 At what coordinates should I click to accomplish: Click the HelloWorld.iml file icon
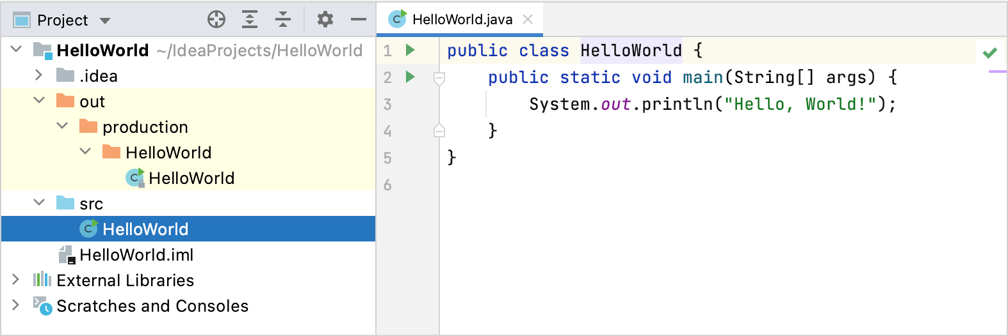(x=67, y=255)
